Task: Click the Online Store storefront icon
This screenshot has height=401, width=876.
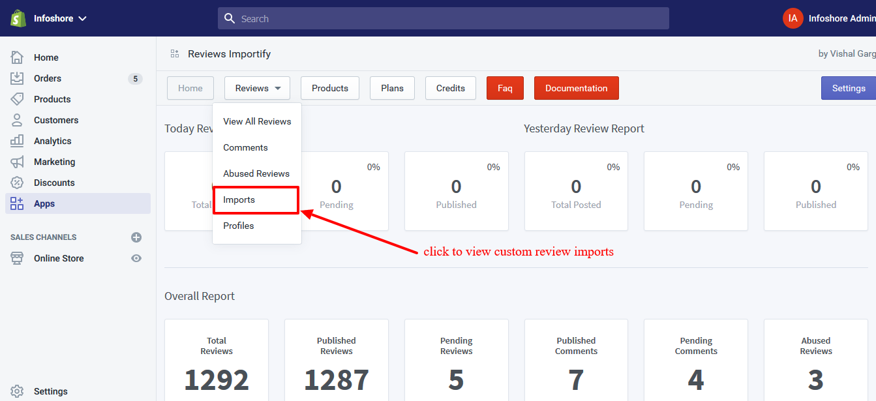Action: pyautogui.click(x=17, y=258)
